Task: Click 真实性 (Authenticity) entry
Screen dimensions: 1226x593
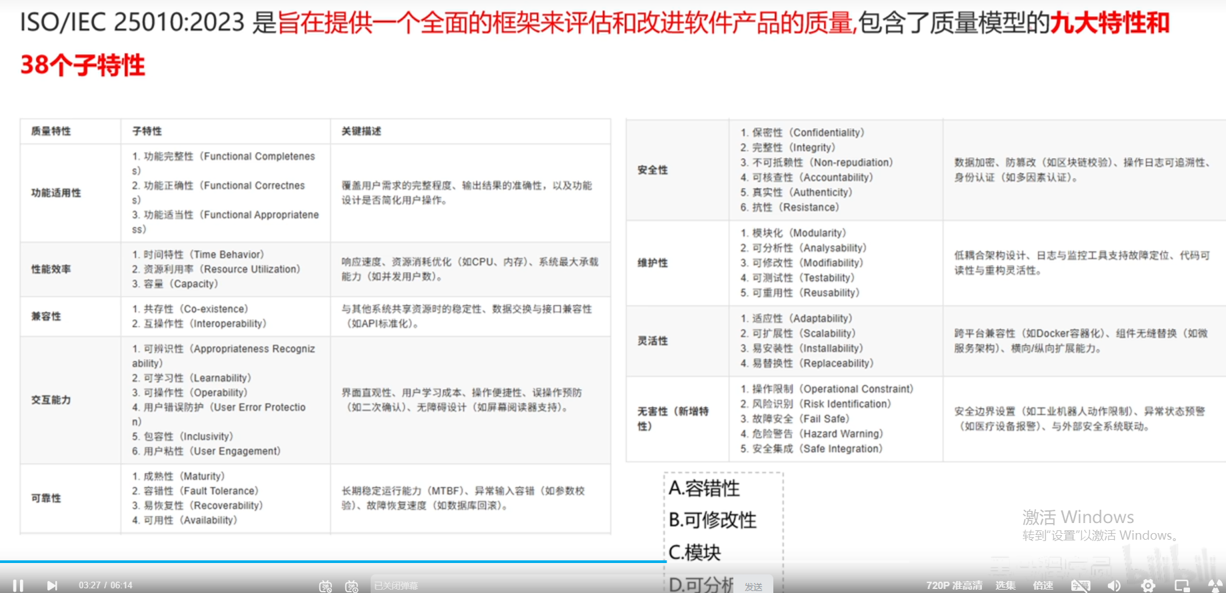Action: point(797,193)
